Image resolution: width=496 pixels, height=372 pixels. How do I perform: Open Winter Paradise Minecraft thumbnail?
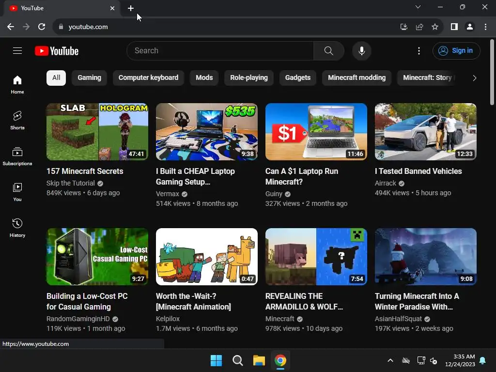[x=425, y=257]
